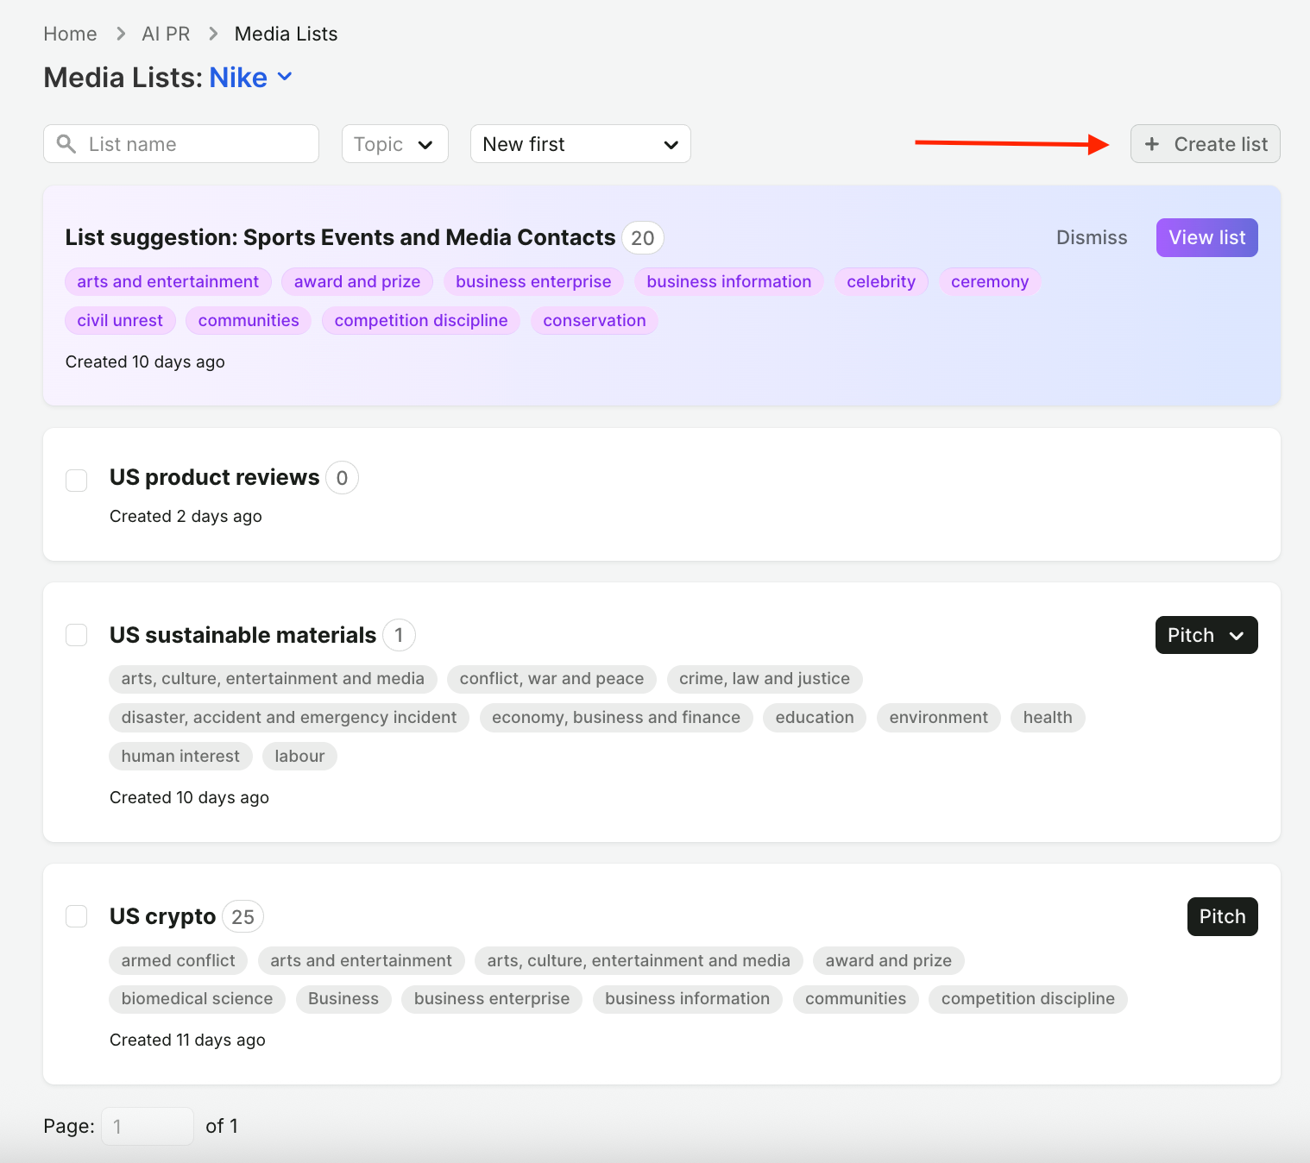
Task: Click breadcrumb chevron after Home
Action: point(121,34)
